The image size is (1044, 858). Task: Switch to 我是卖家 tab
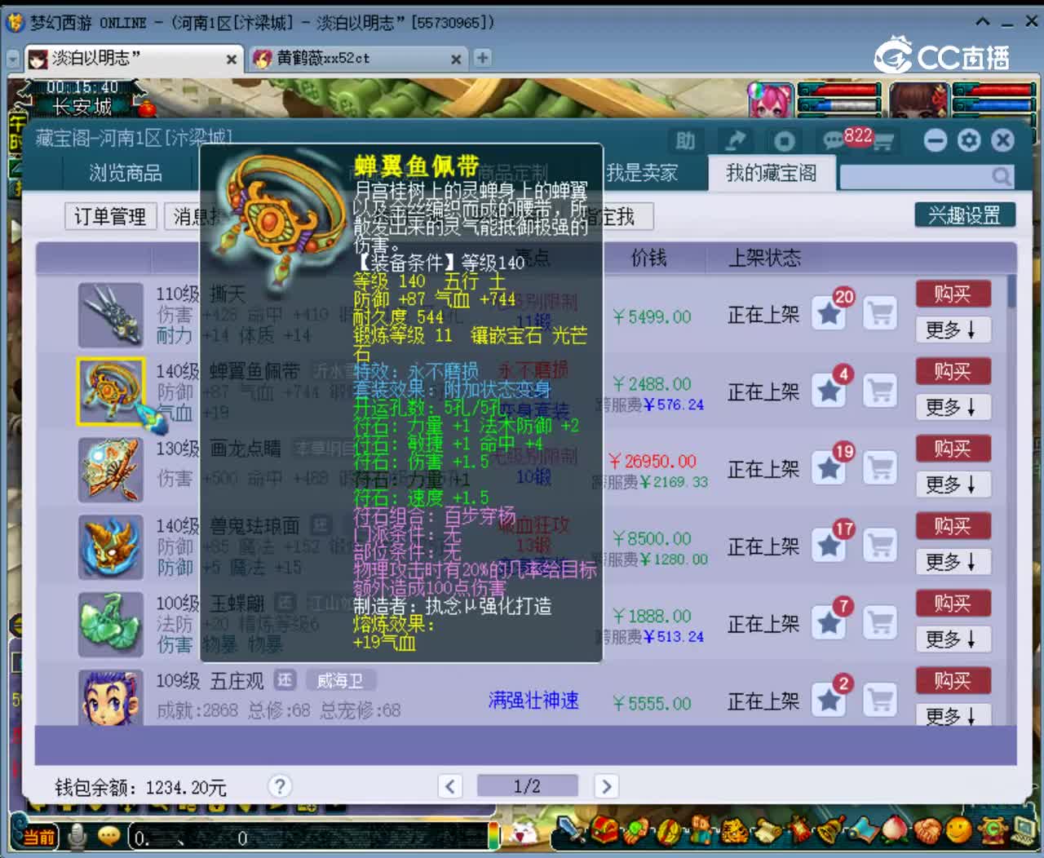642,173
